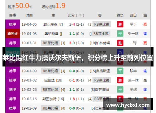
Task: Click the 平手 handicap in the 19-04-06 row
Action: tap(133, 24)
